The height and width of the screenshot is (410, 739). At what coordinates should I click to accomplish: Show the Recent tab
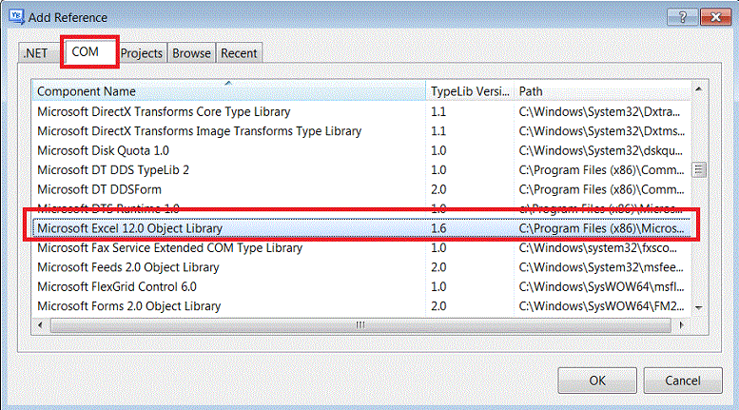pos(239,53)
